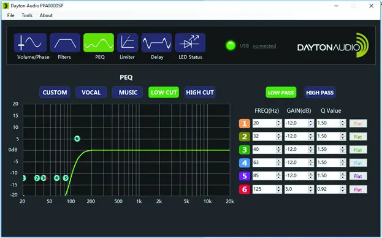Image resolution: width=382 pixels, height=238 pixels.
Task: Adjust band 1 frequency stepper arrows
Action: click(x=279, y=123)
